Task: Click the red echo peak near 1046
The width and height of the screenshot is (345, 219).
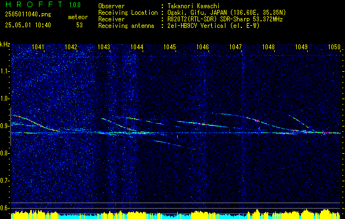Action: click(202, 124)
